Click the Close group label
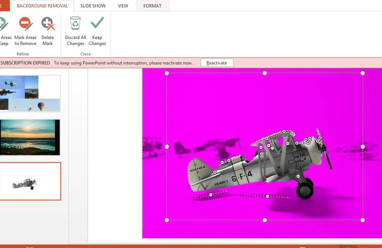Viewport: 382px width, 248px height. pos(86,54)
